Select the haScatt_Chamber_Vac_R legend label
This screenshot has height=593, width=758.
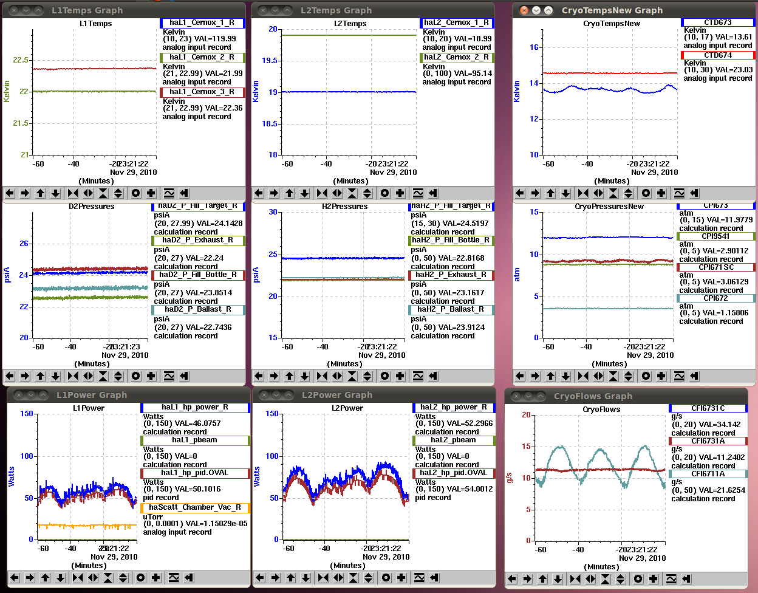(x=195, y=508)
